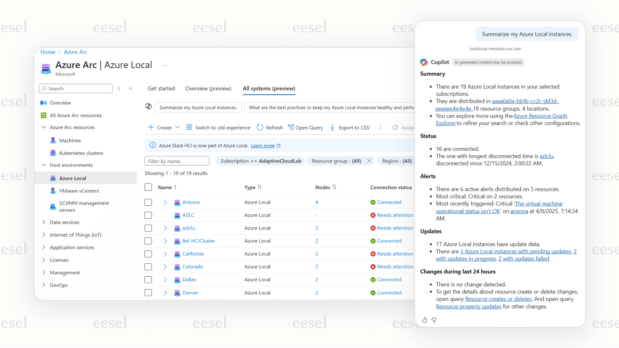Select VMware vCenters in the sidebar
The width and height of the screenshot is (619, 348).
coord(80,191)
